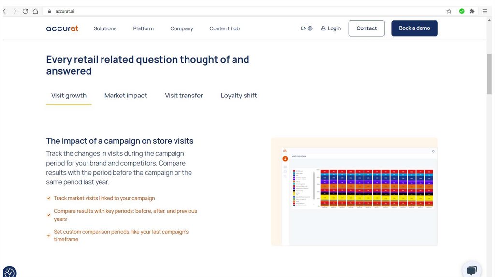Click the Accurat logo
Viewport: 495px width, 277px height.
point(62,28)
